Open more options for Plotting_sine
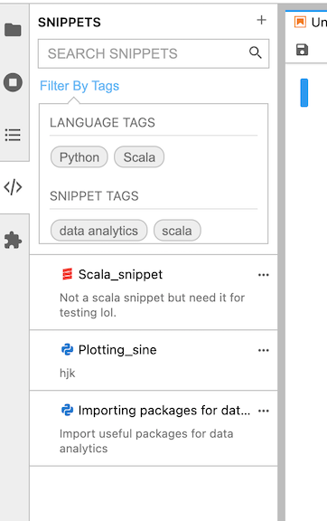 point(264,351)
